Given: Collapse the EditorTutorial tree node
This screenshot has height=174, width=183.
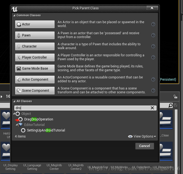Looking at the screenshot, I should (x=17, y=125).
